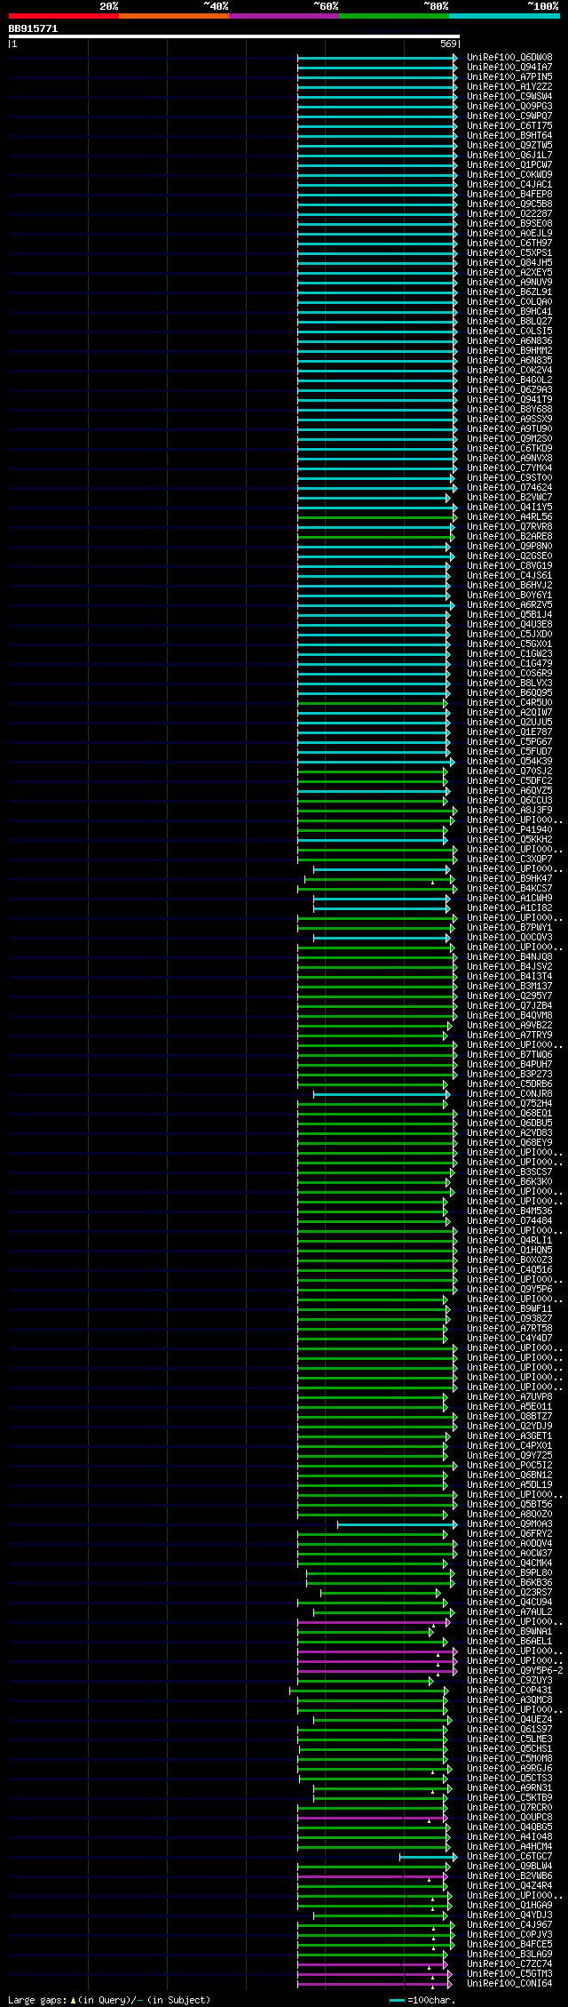The height and width of the screenshot is (2007, 568).
Task: Open hit UniRef100_A1CWH9
Action: (x=509, y=898)
